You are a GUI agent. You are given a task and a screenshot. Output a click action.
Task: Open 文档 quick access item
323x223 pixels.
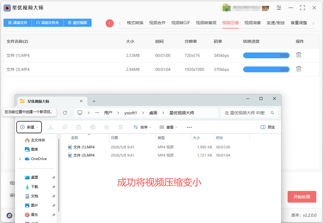click(x=32, y=196)
